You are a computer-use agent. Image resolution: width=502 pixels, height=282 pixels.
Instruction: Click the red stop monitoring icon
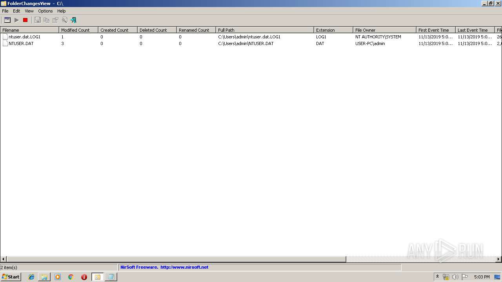pyautogui.click(x=25, y=20)
